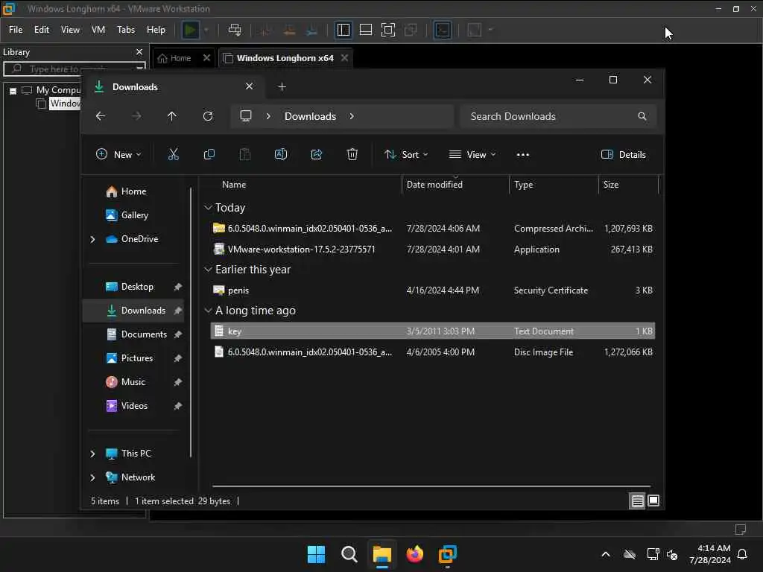Go up one folder level
763x572 pixels.
coord(172,116)
